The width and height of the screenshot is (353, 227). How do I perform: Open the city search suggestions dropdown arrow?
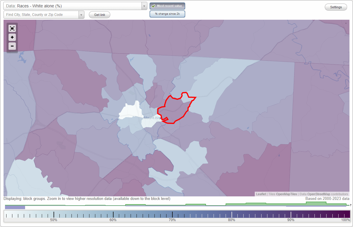tap(81, 14)
